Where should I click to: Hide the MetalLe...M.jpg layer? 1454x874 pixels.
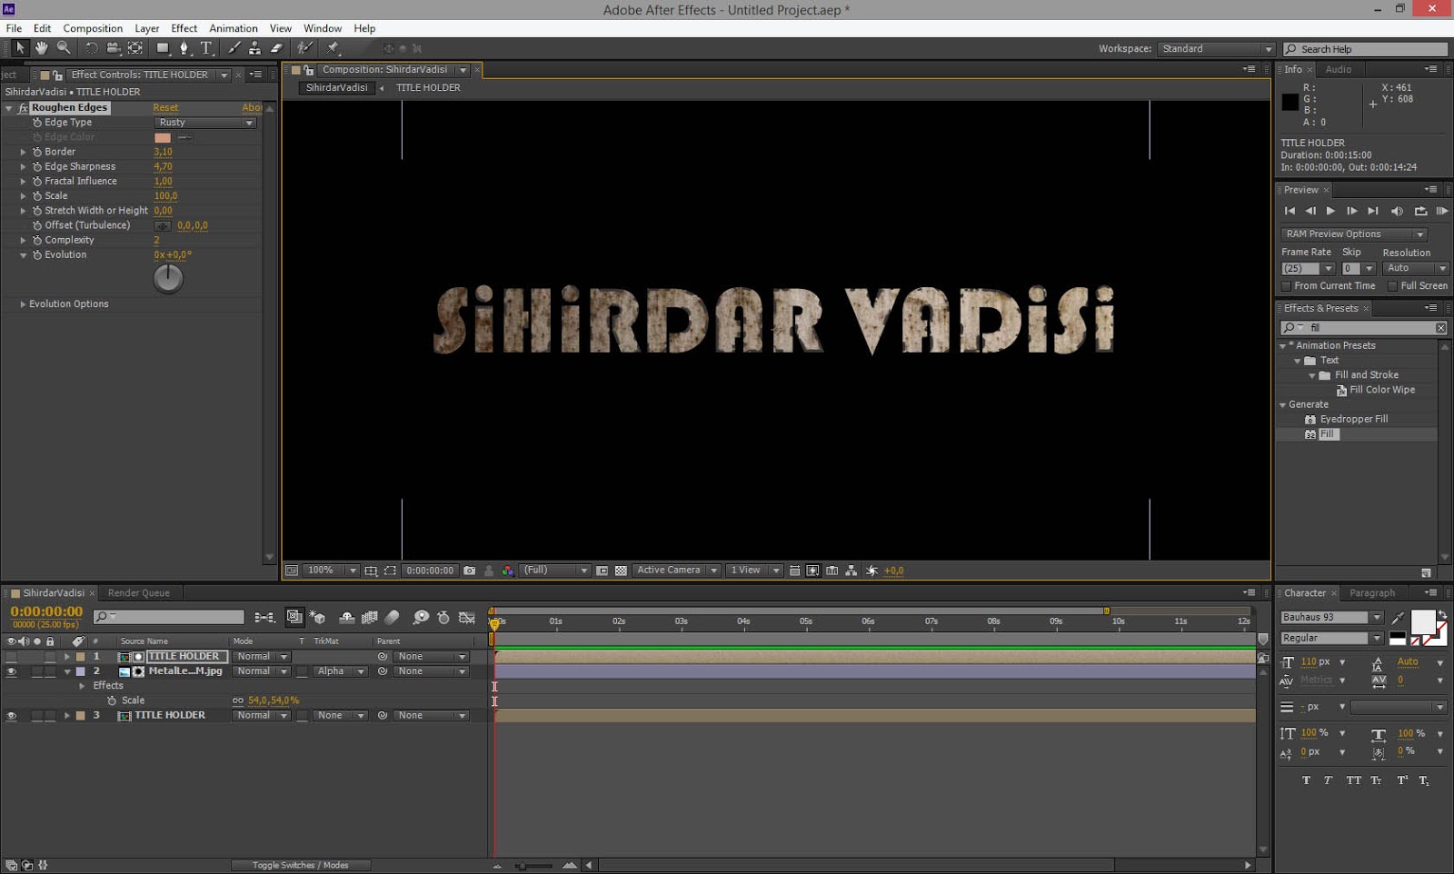point(11,671)
